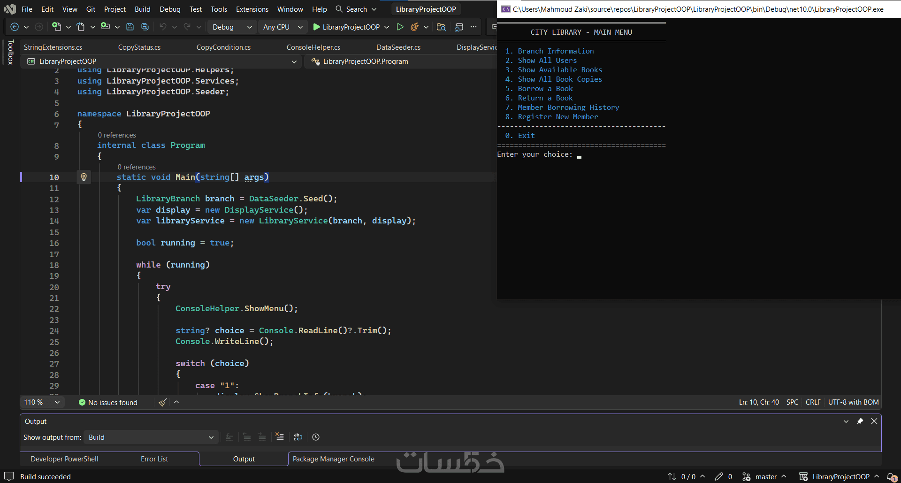Click the Add New Project toolbar icon
This screenshot has height=483, width=901.
[x=106, y=27]
